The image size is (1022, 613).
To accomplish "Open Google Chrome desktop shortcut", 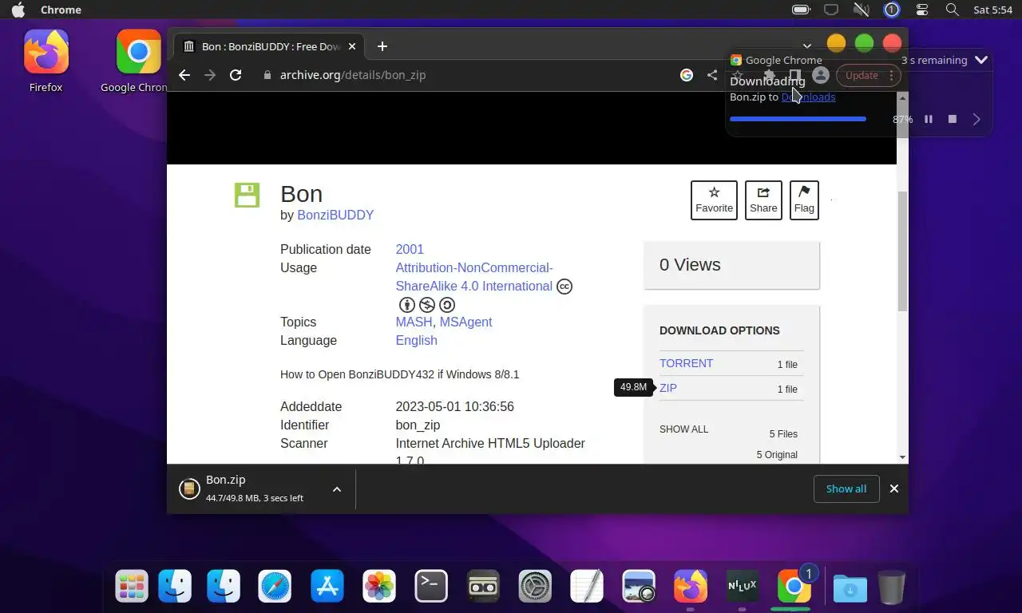I will [x=137, y=61].
